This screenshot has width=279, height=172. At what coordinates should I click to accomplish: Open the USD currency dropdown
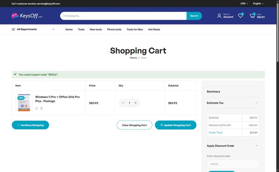tap(244, 3)
